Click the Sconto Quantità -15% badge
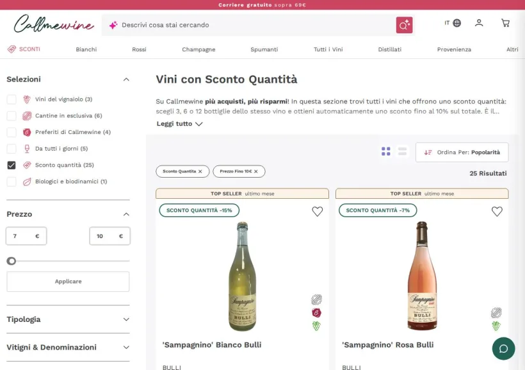 click(199, 210)
